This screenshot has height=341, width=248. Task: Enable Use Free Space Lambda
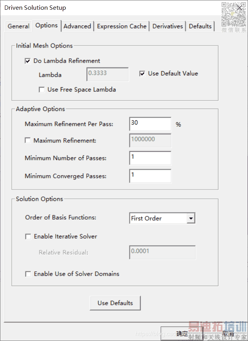point(42,90)
